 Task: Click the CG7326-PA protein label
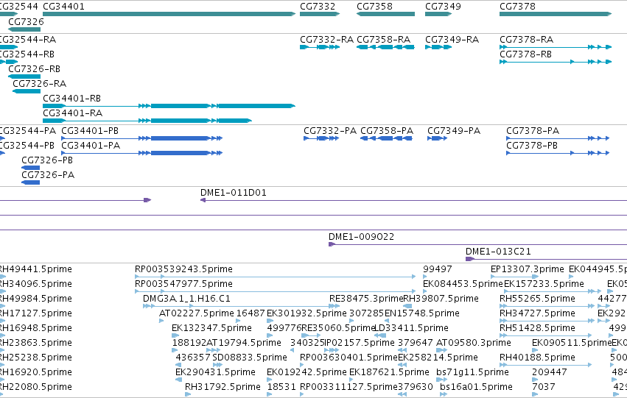pos(48,175)
